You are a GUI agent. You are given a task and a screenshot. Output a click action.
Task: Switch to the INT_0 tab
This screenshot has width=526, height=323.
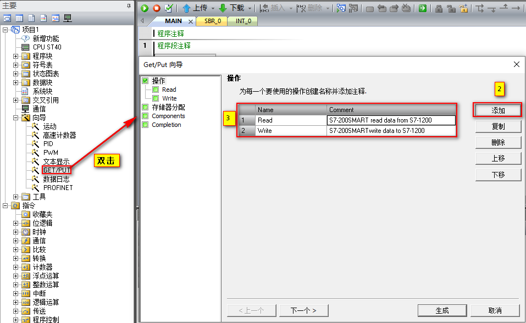point(243,21)
